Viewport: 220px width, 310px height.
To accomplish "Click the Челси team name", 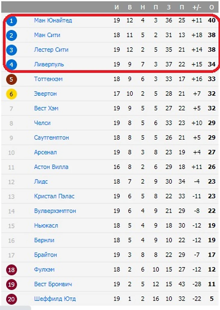I will 42,123.
